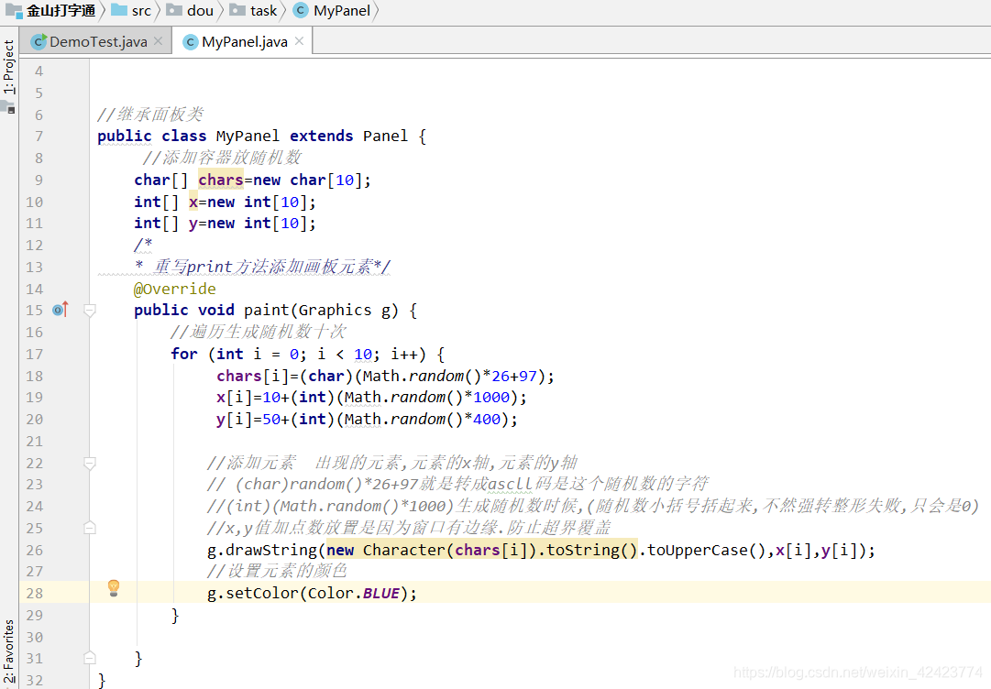Open the DemoTest.java tab
Screen dimensions: 991x689
click(98, 42)
